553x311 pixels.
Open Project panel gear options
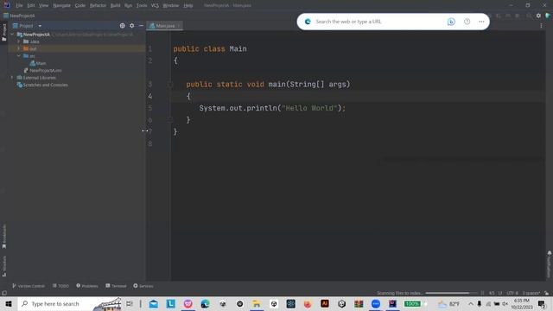click(x=132, y=26)
